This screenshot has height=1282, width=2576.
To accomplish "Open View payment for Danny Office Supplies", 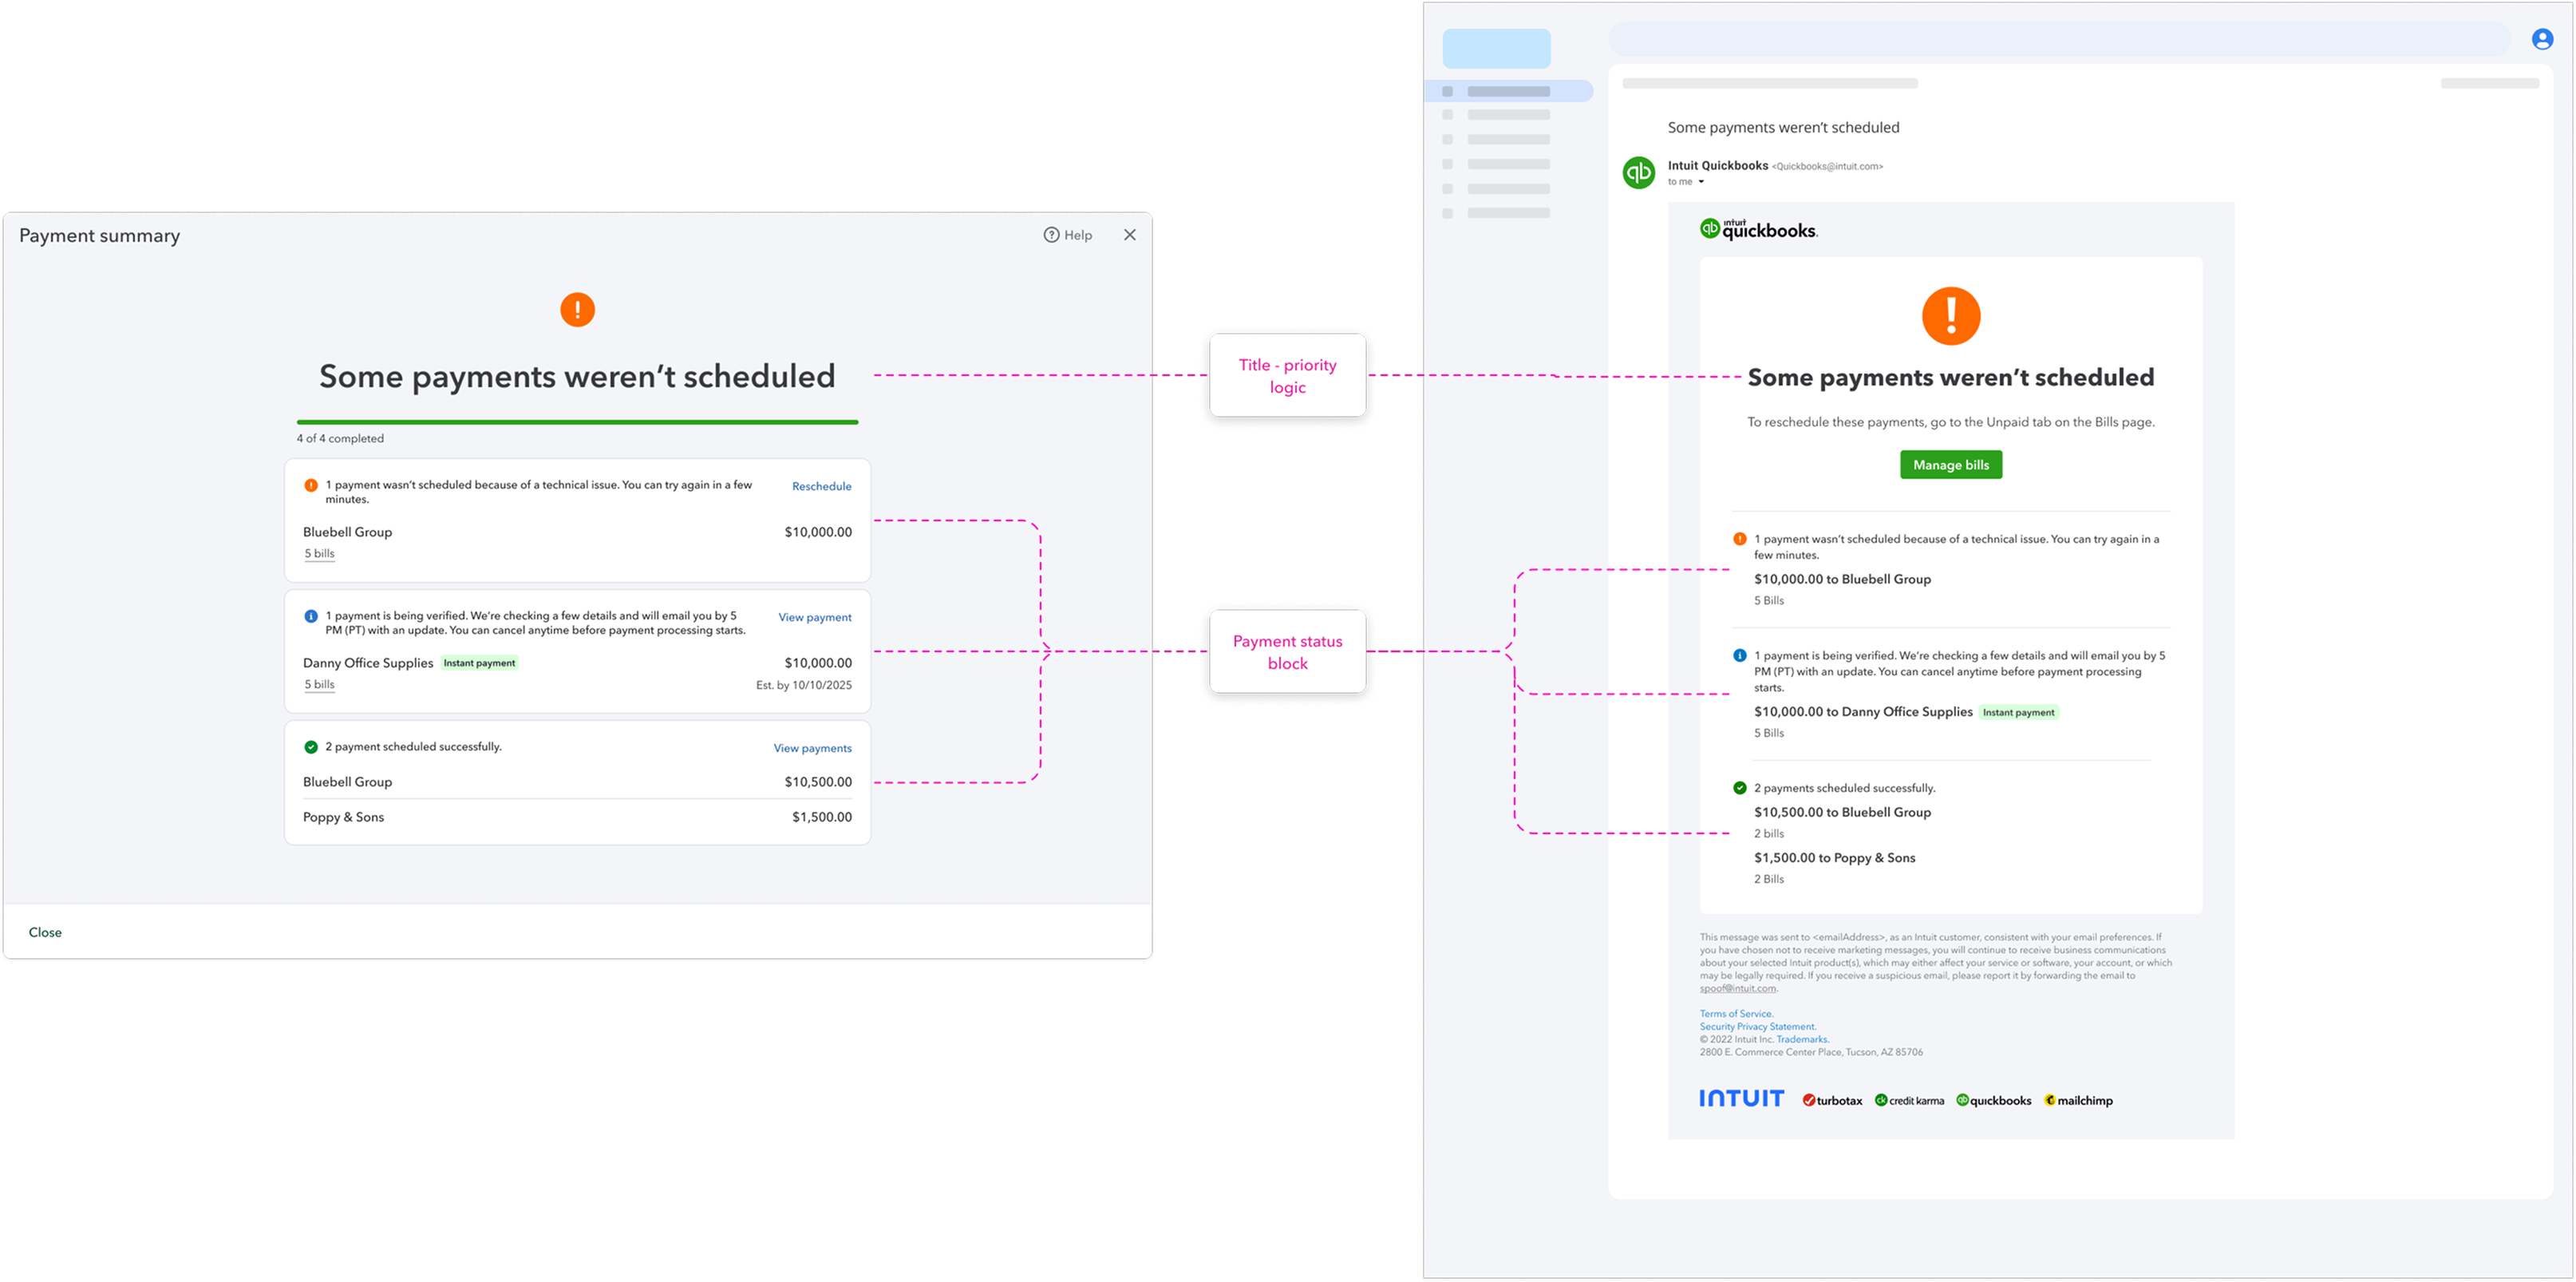I will point(815,617).
